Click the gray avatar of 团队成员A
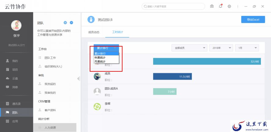 97,91
